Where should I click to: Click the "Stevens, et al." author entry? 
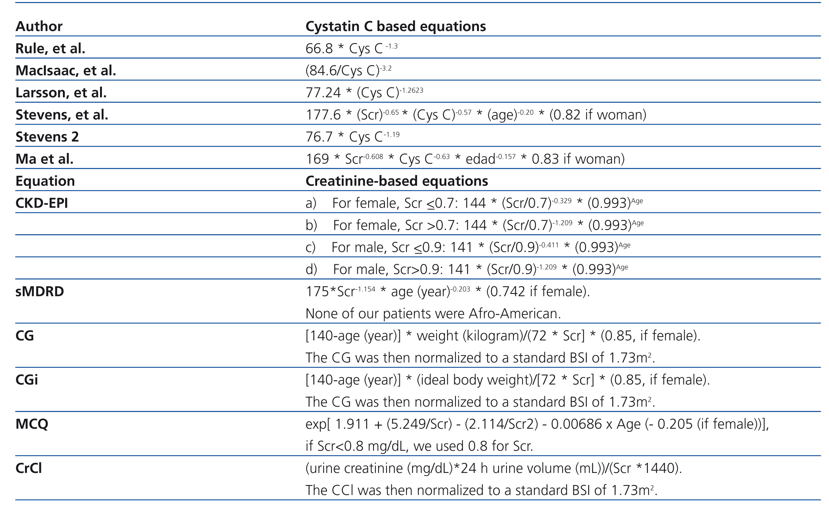(x=62, y=115)
